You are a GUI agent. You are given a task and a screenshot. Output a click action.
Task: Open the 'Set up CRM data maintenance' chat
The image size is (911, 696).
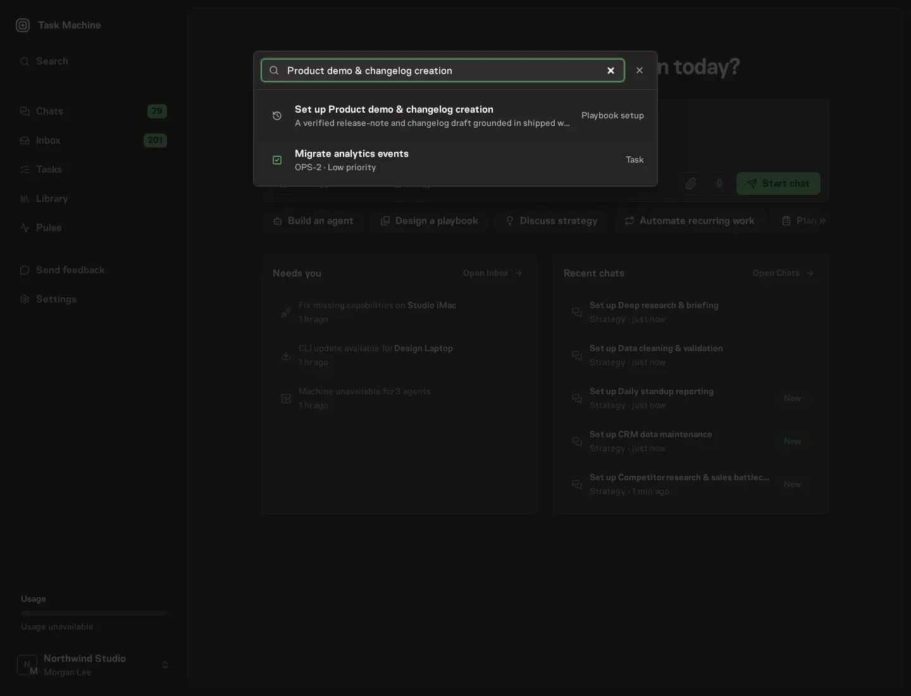pyautogui.click(x=691, y=442)
